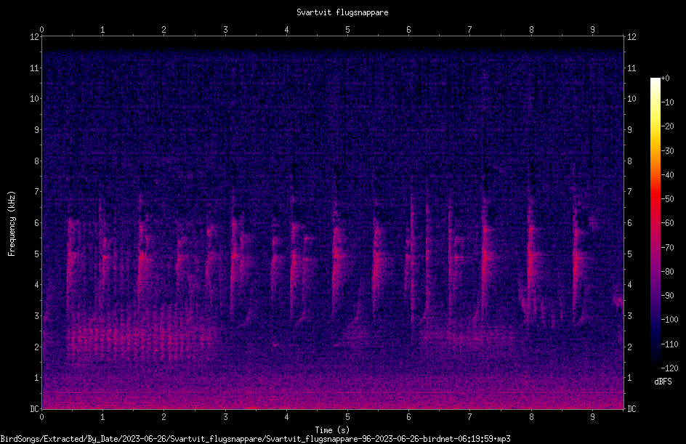Click "7" on the left frequency axis
Screen dimensions: 686x444
click(x=36, y=192)
